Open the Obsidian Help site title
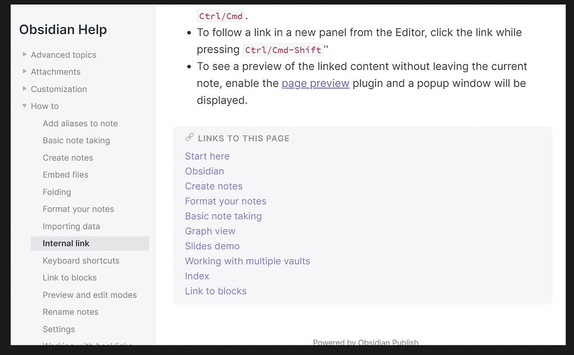 click(63, 30)
